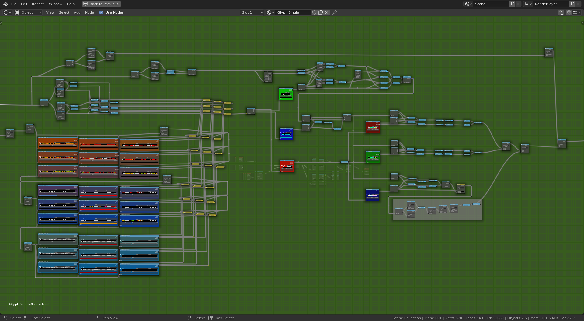This screenshot has width=584, height=321.
Task: Toggle the node snapping magnet icon
Action: tap(568, 12)
